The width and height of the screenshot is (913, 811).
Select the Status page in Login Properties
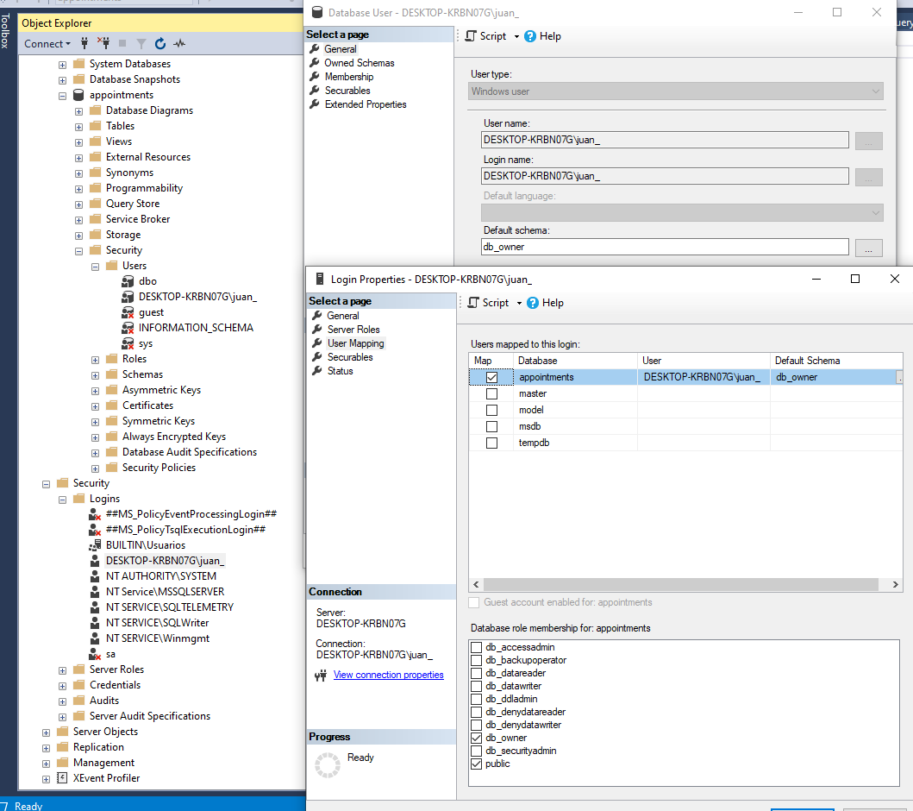342,370
